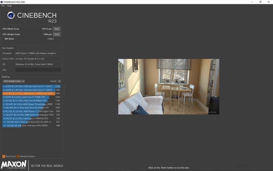Screen dimensions: 273x171
Task: Click the rendered room preview image
Action: point(169,87)
